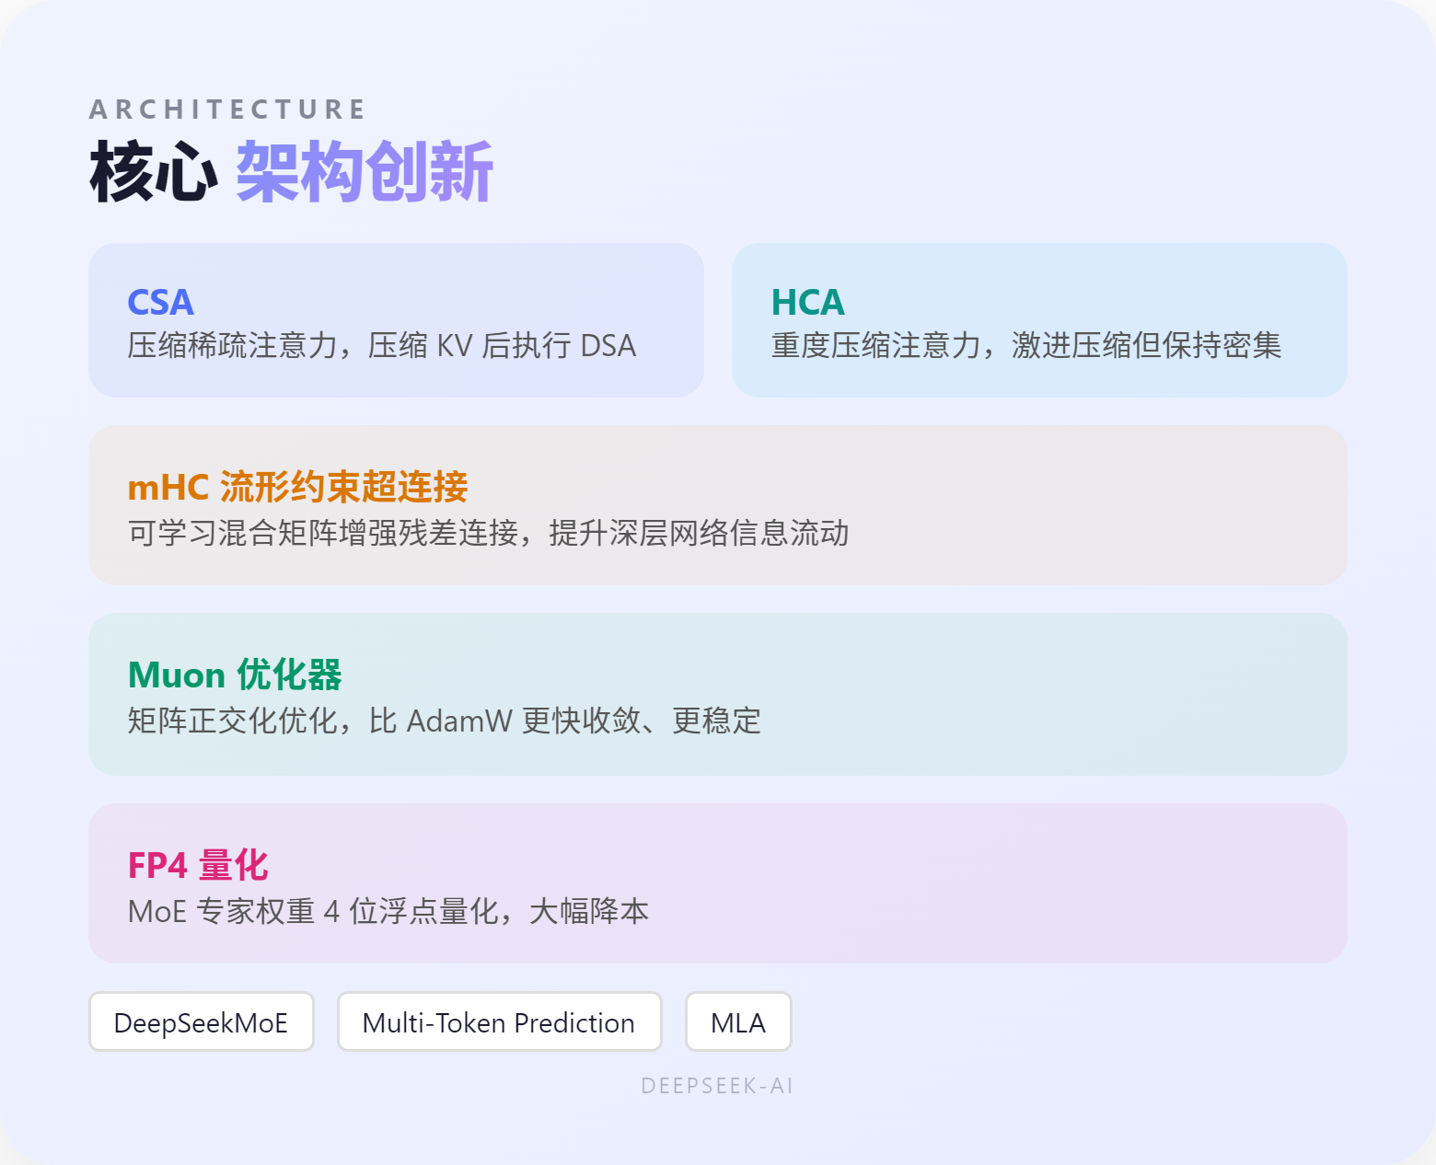Click the FP4 量化 heading
The height and width of the screenshot is (1165, 1436).
click(198, 865)
